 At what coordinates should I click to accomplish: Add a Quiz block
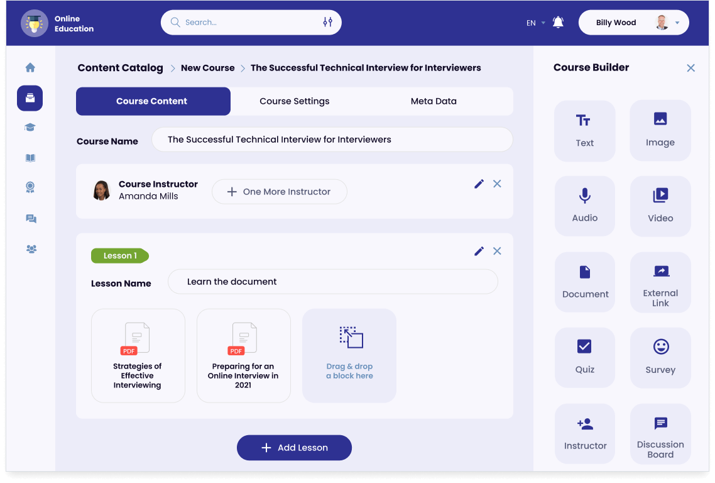[x=584, y=357]
